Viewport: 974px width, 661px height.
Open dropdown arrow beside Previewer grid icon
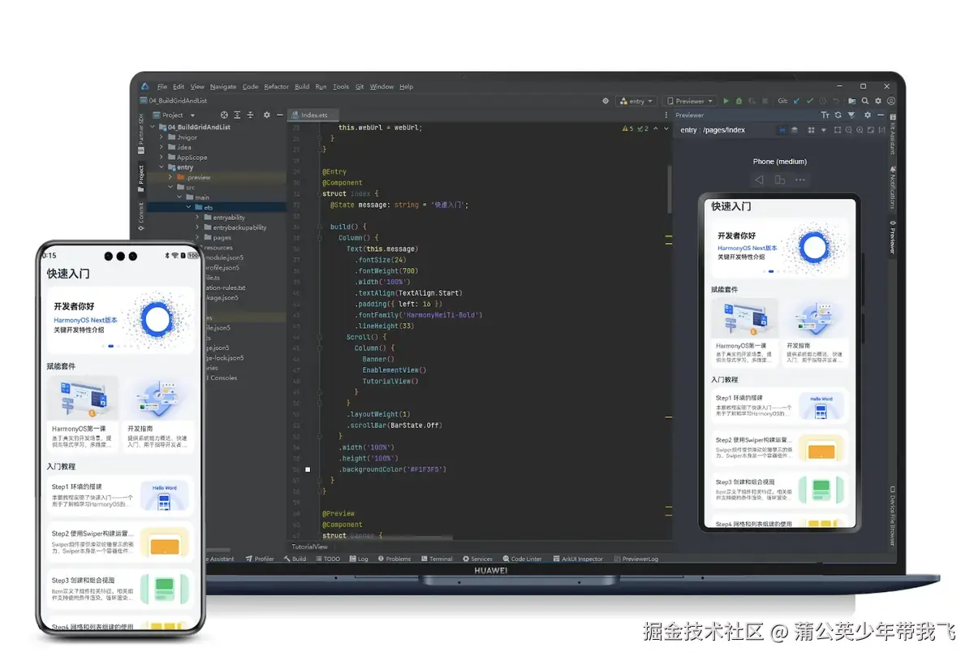click(823, 130)
